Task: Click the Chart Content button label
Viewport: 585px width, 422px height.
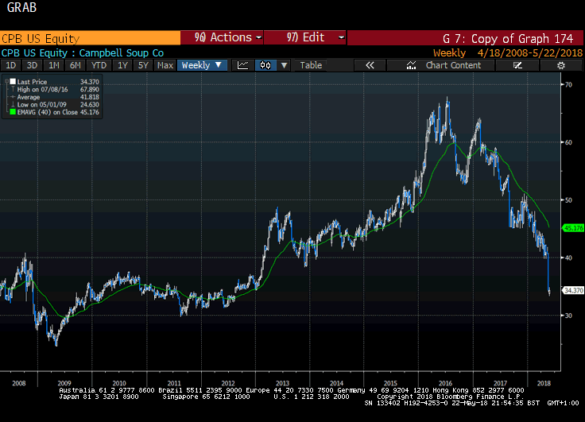Action: pyautogui.click(x=453, y=65)
